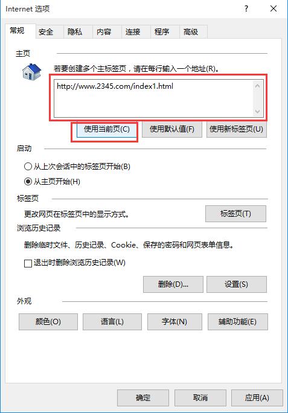The height and width of the screenshot is (413, 288).
Task: Click 使用默认值(F) button
Action: 172,129
